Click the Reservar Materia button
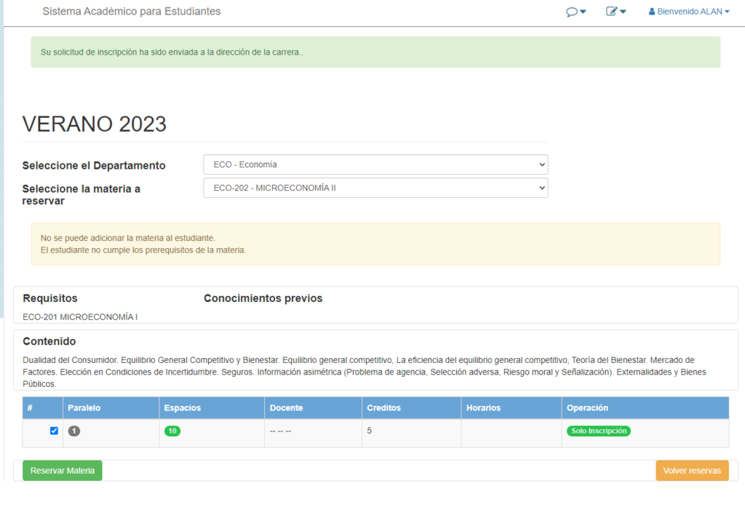Viewport: 745px width, 510px height. pos(63,471)
